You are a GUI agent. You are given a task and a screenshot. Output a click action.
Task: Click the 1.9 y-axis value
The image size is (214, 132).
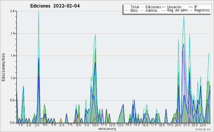click(x=13, y=34)
